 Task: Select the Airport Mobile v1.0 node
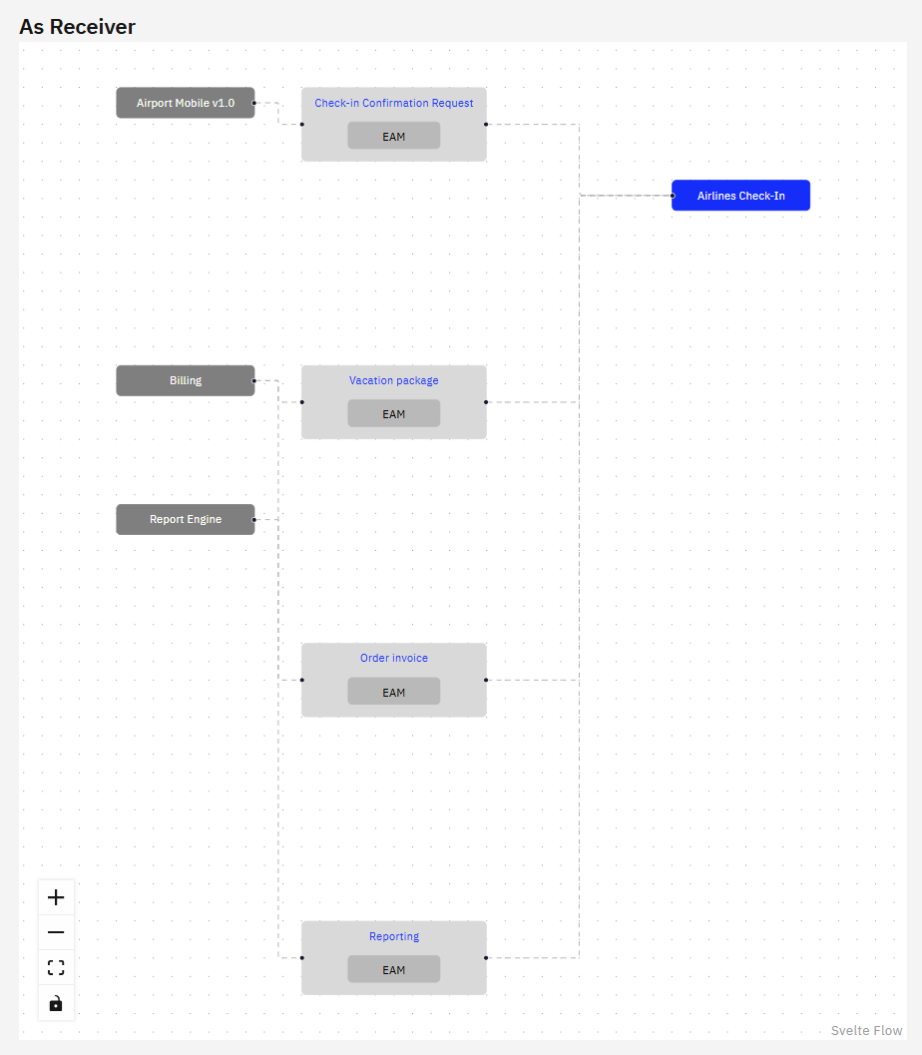tap(186, 103)
